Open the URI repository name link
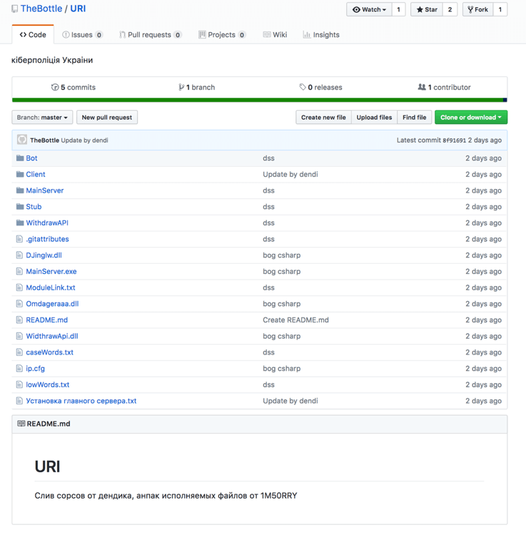Viewport: 526px width, 535px height. (x=78, y=9)
